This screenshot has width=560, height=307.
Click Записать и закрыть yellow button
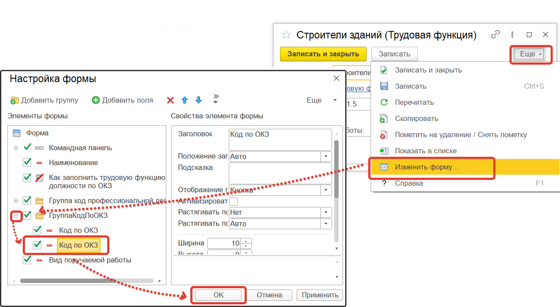323,54
